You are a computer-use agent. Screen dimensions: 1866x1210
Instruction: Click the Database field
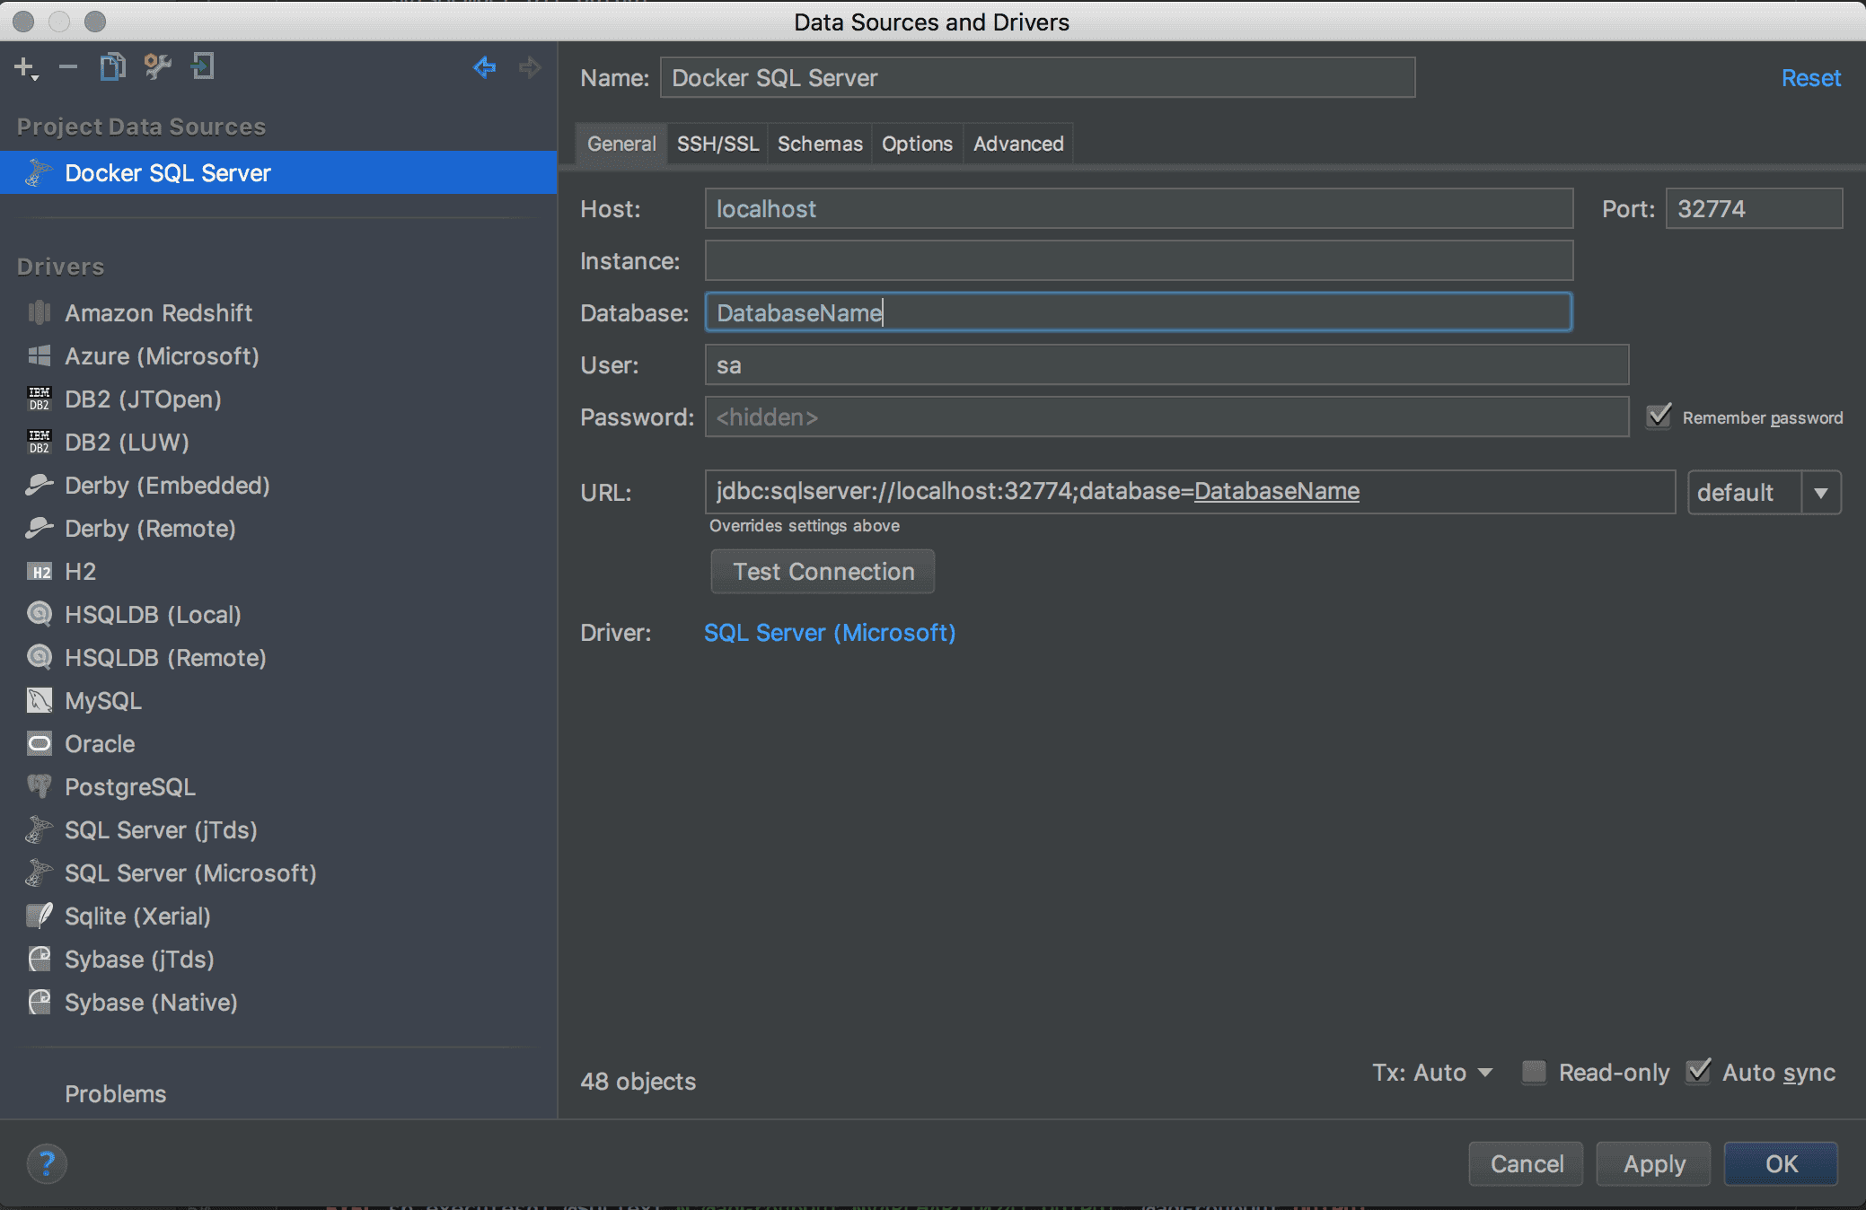(1139, 312)
